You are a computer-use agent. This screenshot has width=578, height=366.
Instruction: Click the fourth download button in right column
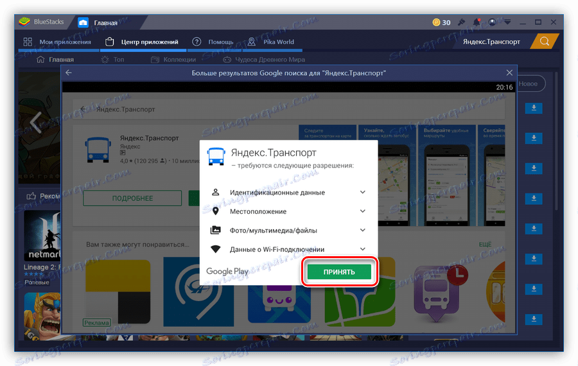[534, 198]
